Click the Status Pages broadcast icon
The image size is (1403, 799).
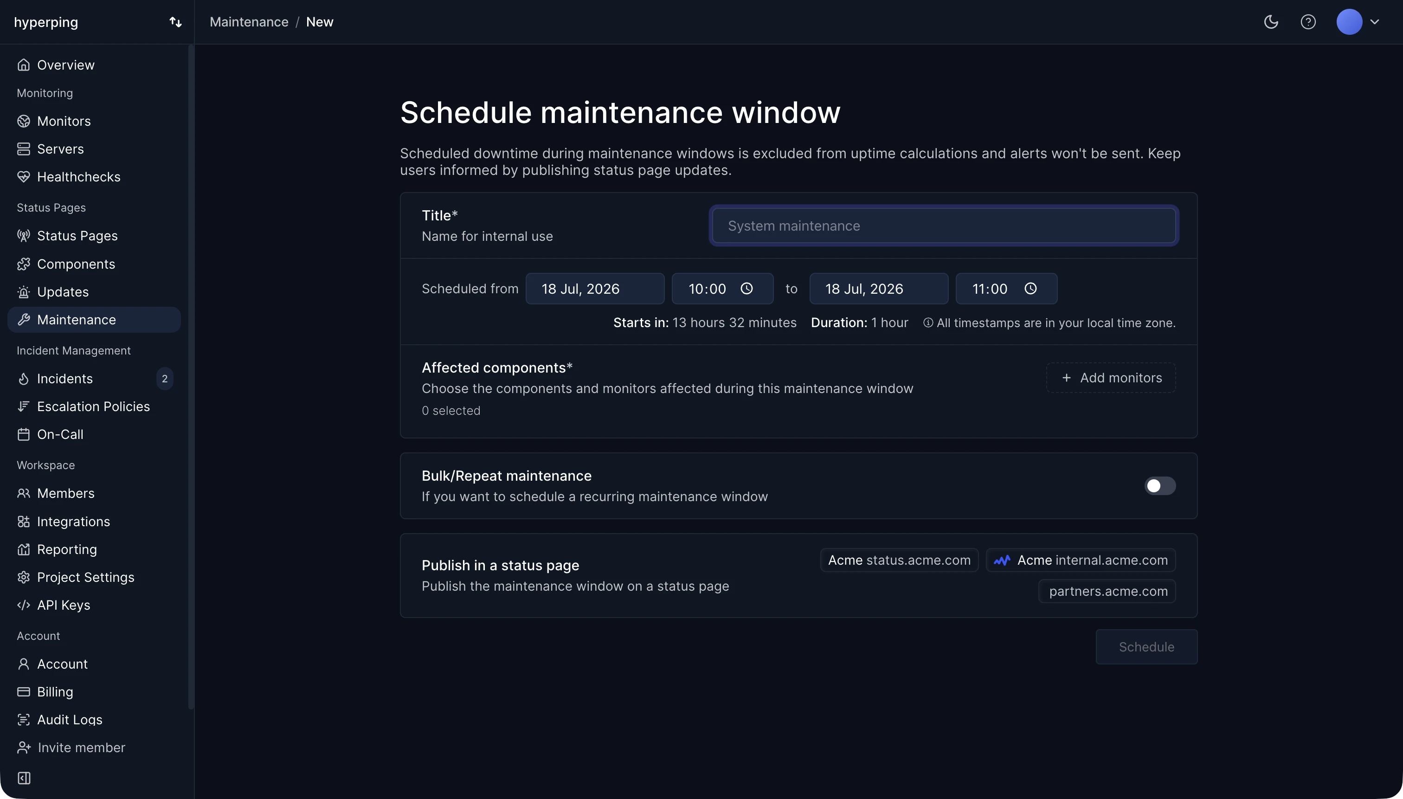point(24,235)
